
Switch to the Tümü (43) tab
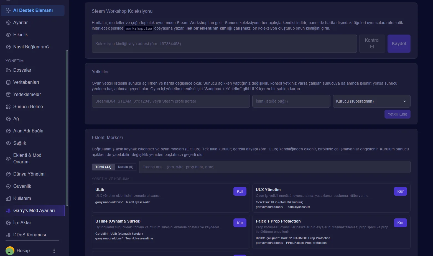(x=103, y=167)
